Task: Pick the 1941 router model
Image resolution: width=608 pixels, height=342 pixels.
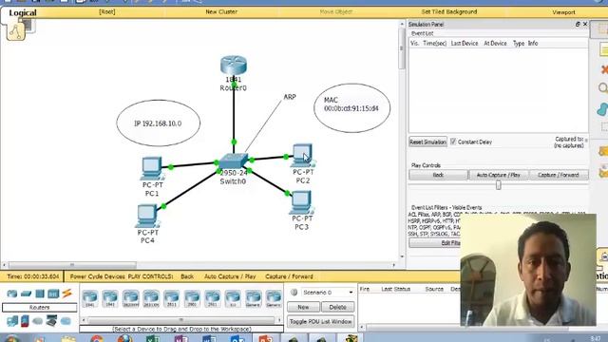Action: point(110,299)
